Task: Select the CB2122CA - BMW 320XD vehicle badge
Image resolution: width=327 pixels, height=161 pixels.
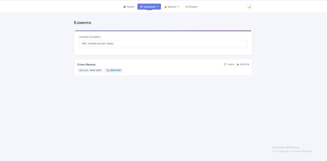Action: pos(90,70)
